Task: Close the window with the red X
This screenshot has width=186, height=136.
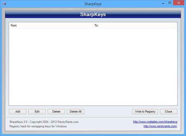Action: click(179, 3)
